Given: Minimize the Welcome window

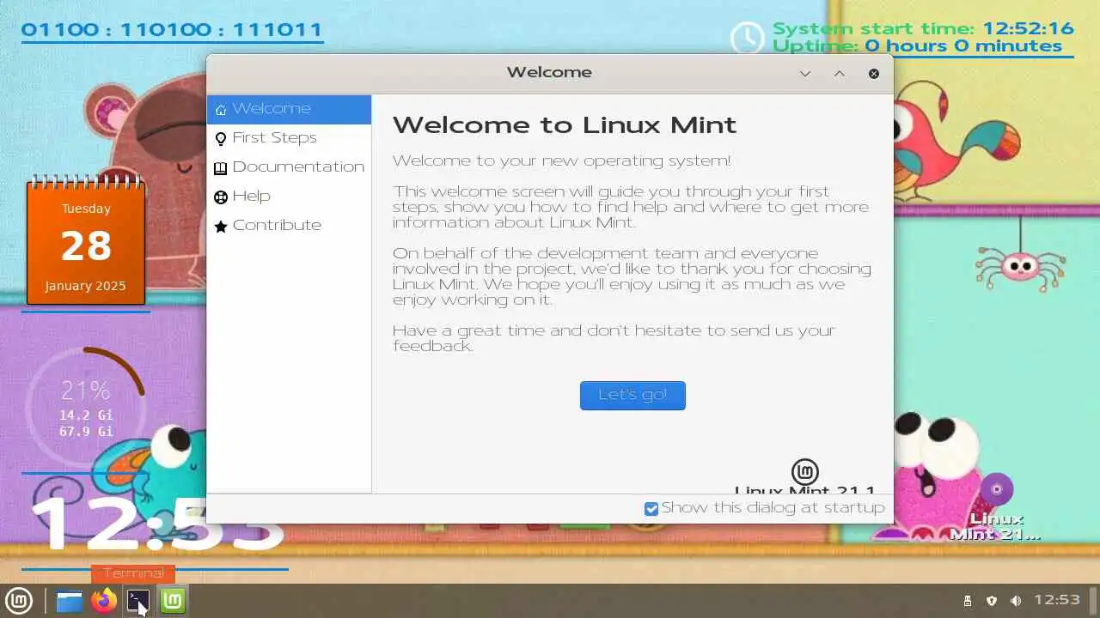Looking at the screenshot, I should tap(805, 74).
